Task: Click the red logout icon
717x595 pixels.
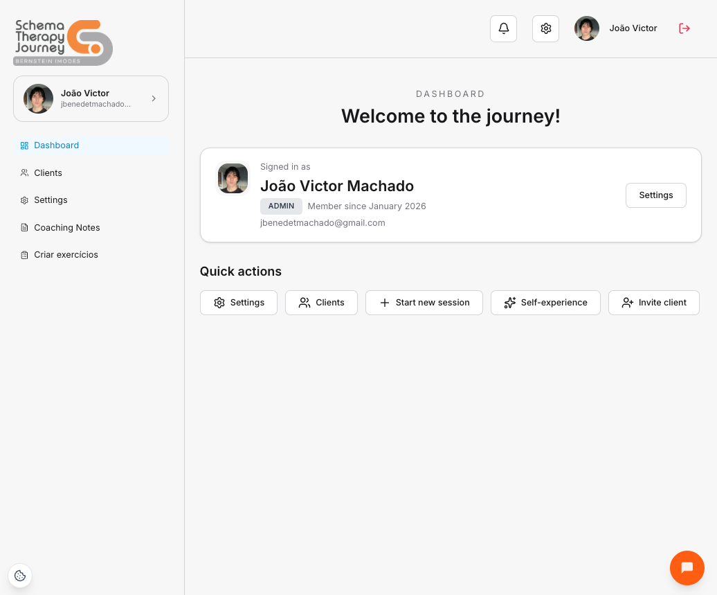Action: pos(684,28)
